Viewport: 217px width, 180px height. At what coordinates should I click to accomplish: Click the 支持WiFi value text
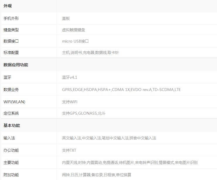70,102
